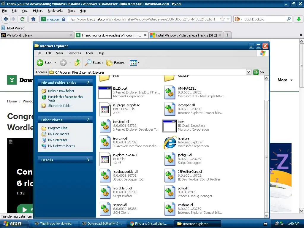The image size is (304, 228).
Task: Select the HMMAPI.DLL file icon
Action: pyautogui.click(x=170, y=93)
